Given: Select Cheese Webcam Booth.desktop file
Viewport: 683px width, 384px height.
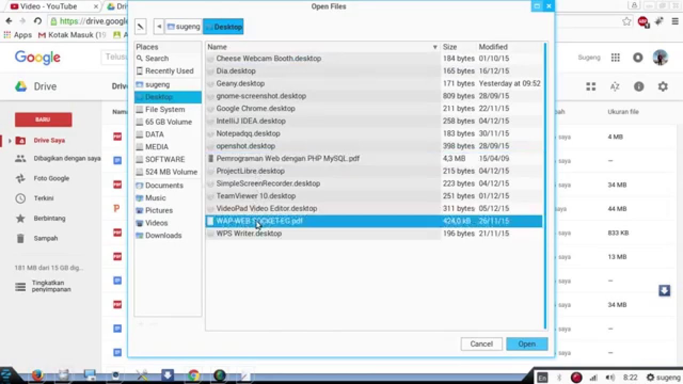Looking at the screenshot, I should coord(374,58).
